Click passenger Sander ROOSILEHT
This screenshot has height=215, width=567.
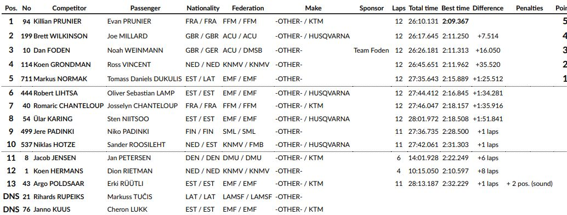coord(136,144)
